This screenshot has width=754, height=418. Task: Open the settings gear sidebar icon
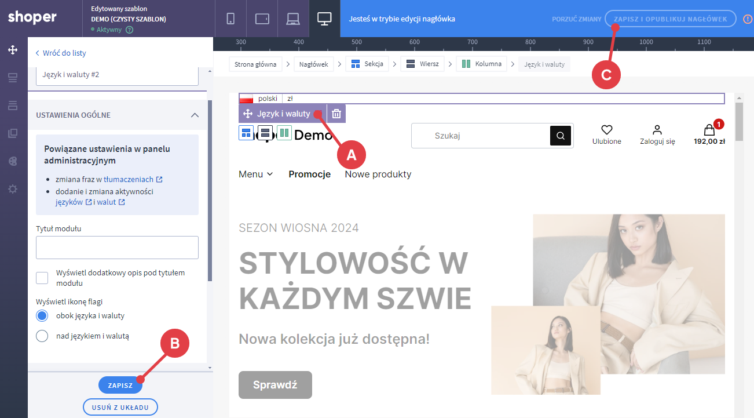click(x=13, y=189)
